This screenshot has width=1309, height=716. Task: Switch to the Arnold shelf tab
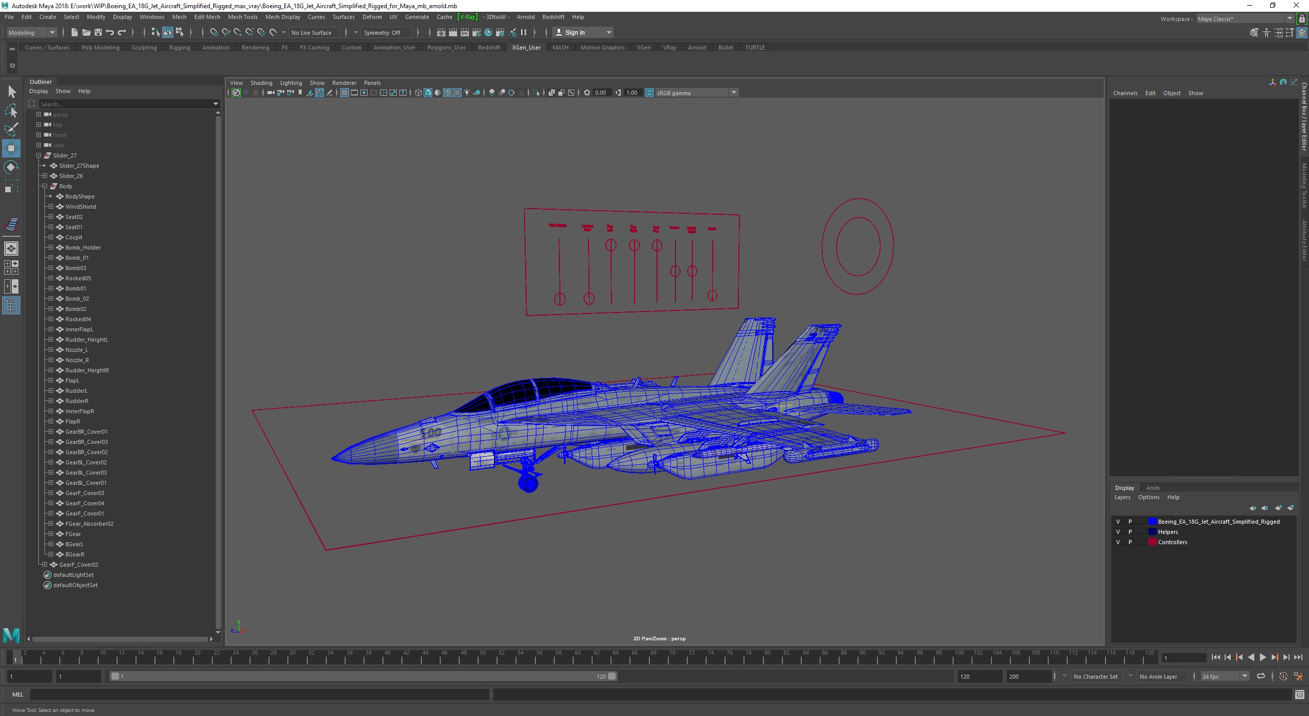(x=697, y=48)
